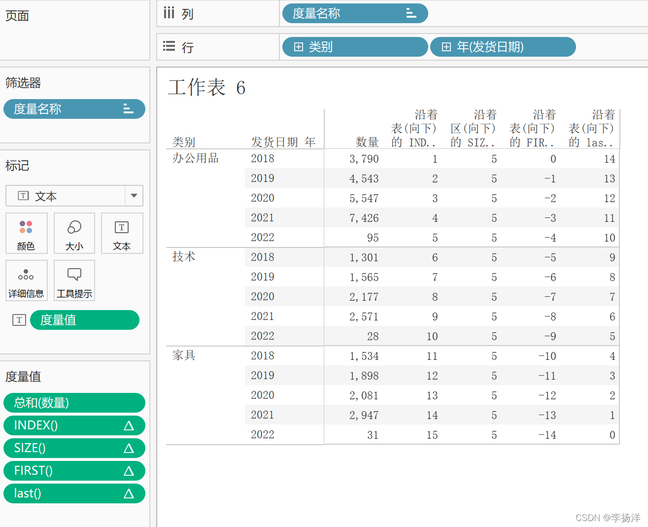Image resolution: width=648 pixels, height=527 pixels.
Task: Click the text type icon beside 度量值 pill
Action: 19,320
